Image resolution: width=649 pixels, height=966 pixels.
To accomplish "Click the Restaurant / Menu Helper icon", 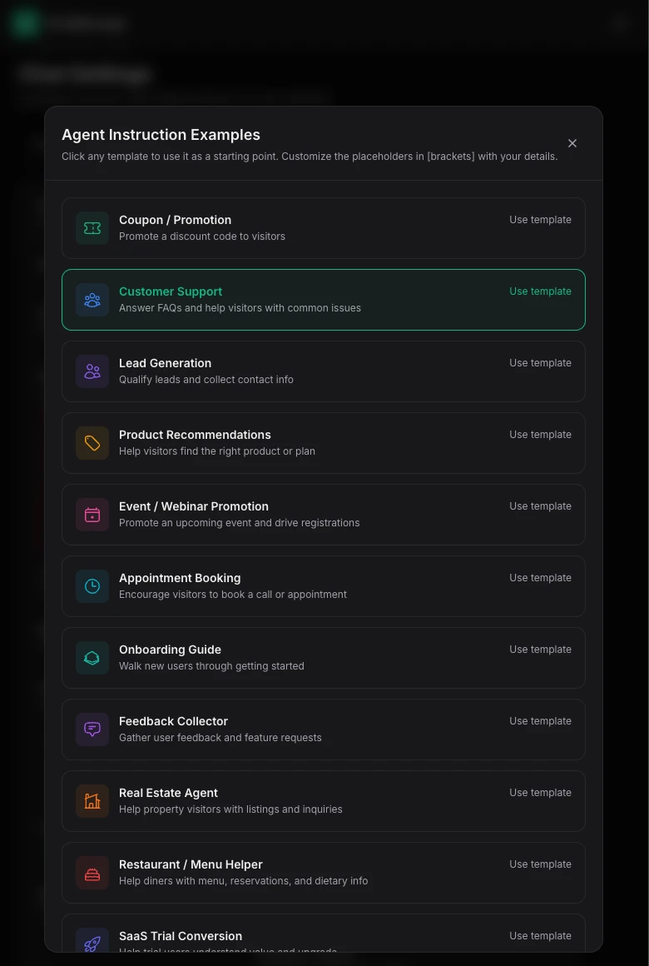I will (92, 873).
